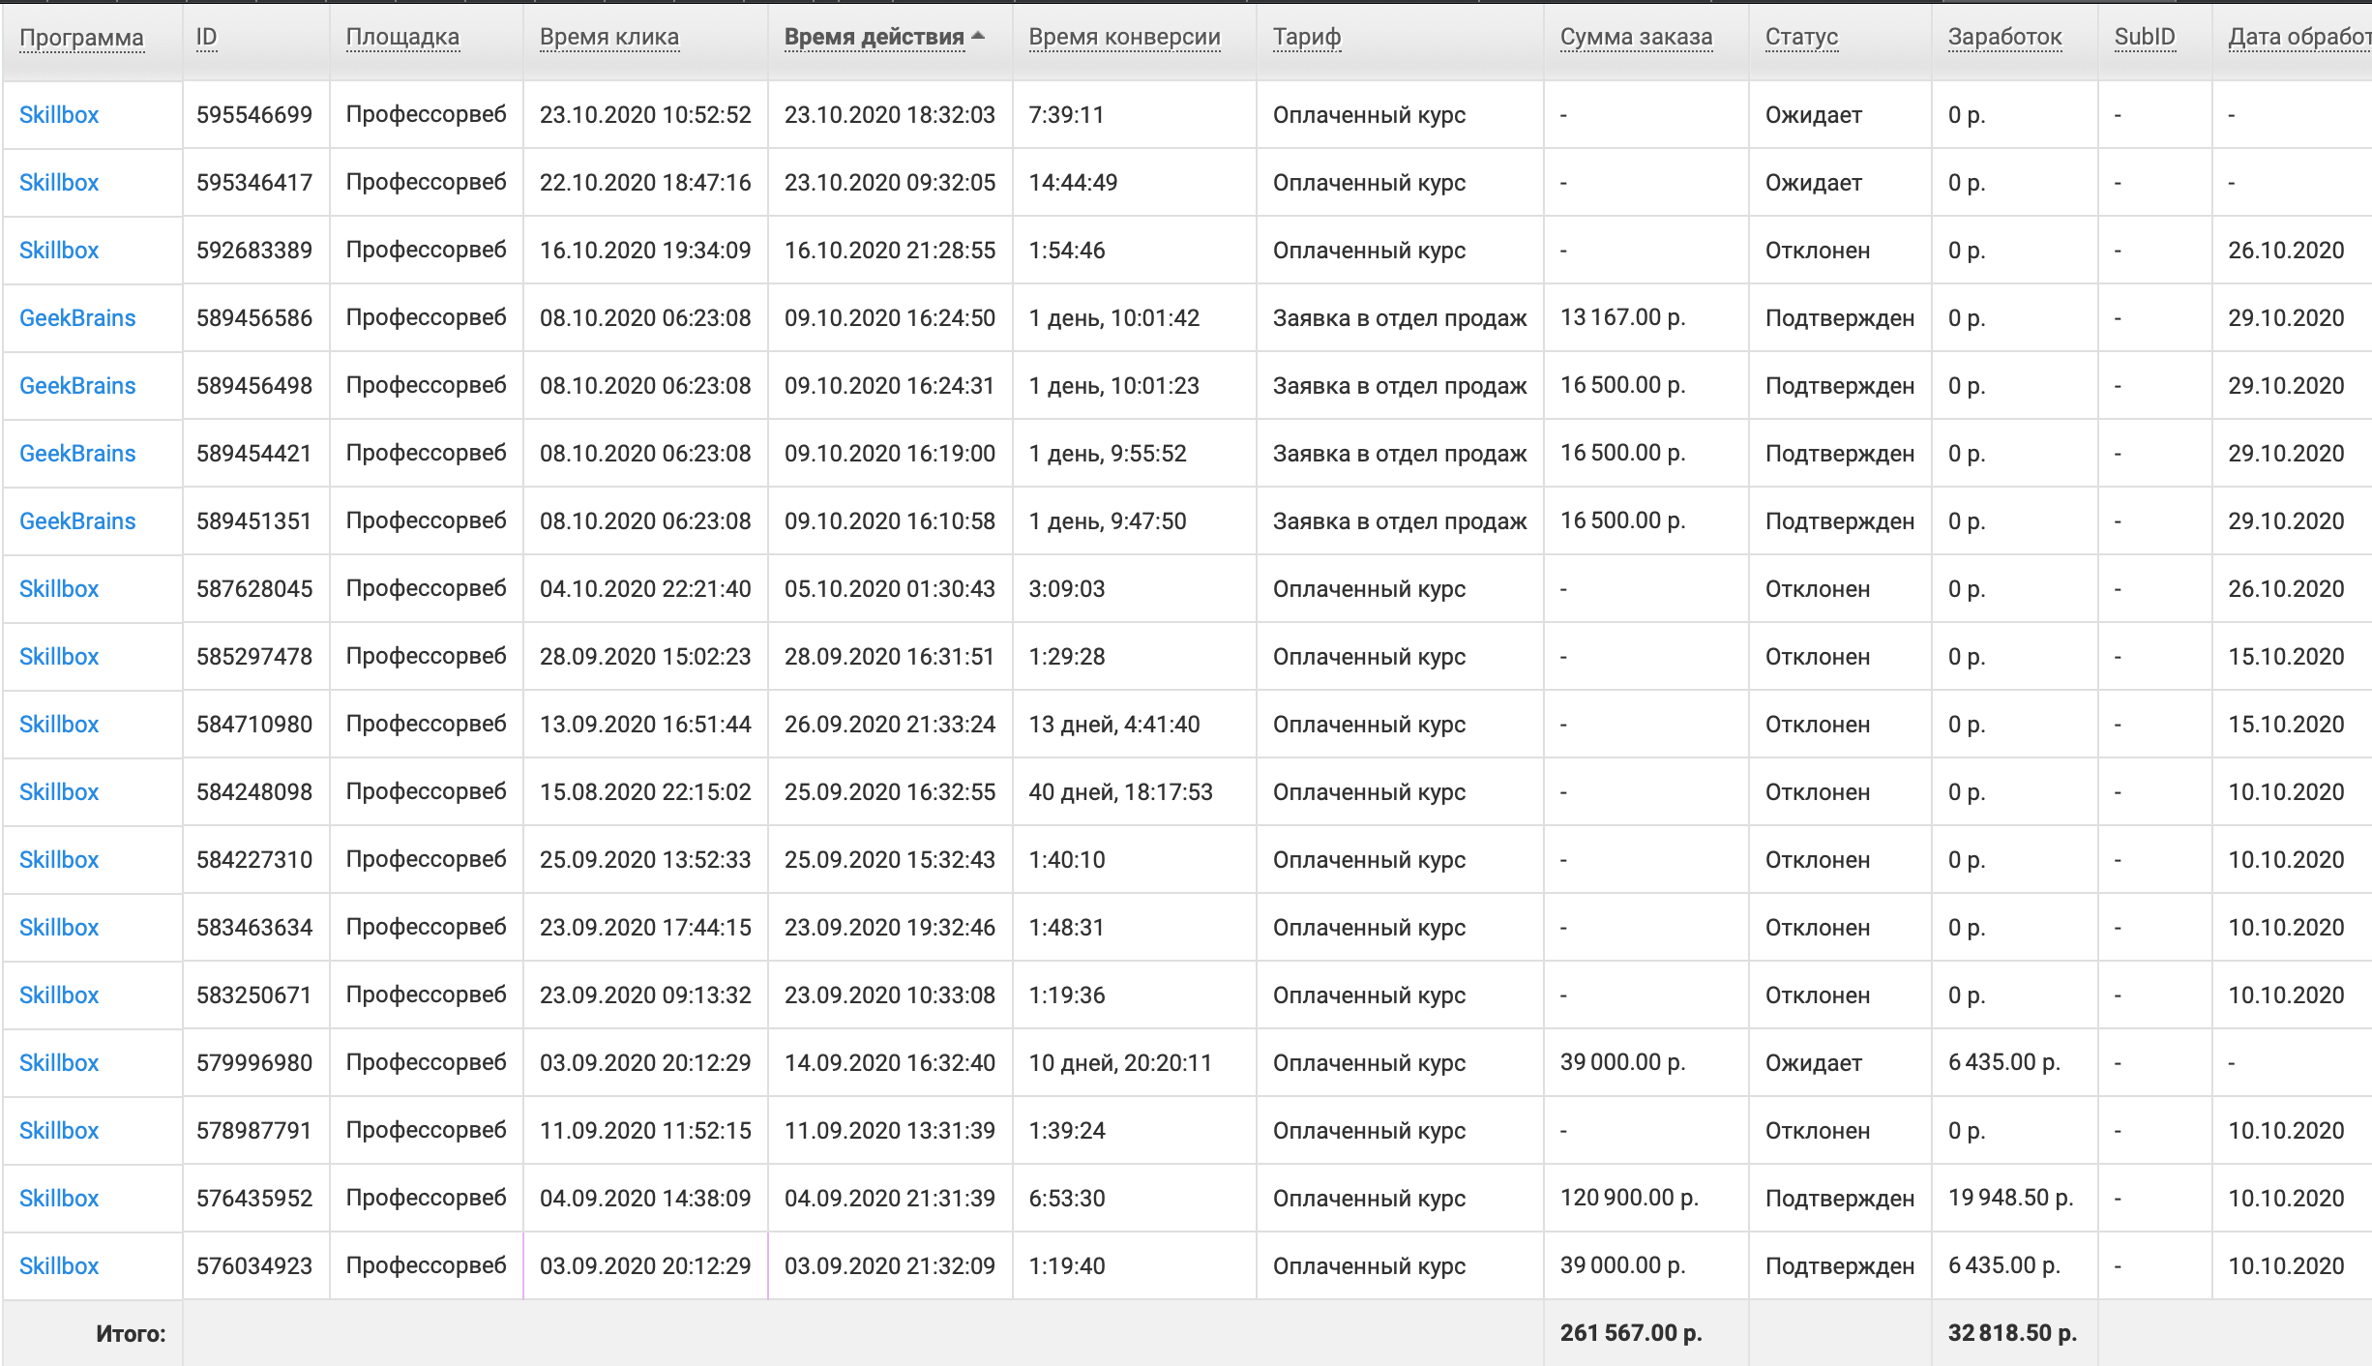The image size is (2372, 1366).
Task: Sort by Статус column header
Action: pos(1801,38)
